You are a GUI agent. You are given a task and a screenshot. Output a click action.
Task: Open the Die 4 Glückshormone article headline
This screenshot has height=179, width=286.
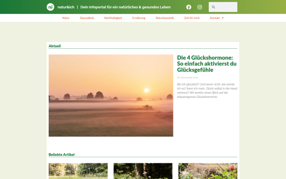click(x=207, y=63)
